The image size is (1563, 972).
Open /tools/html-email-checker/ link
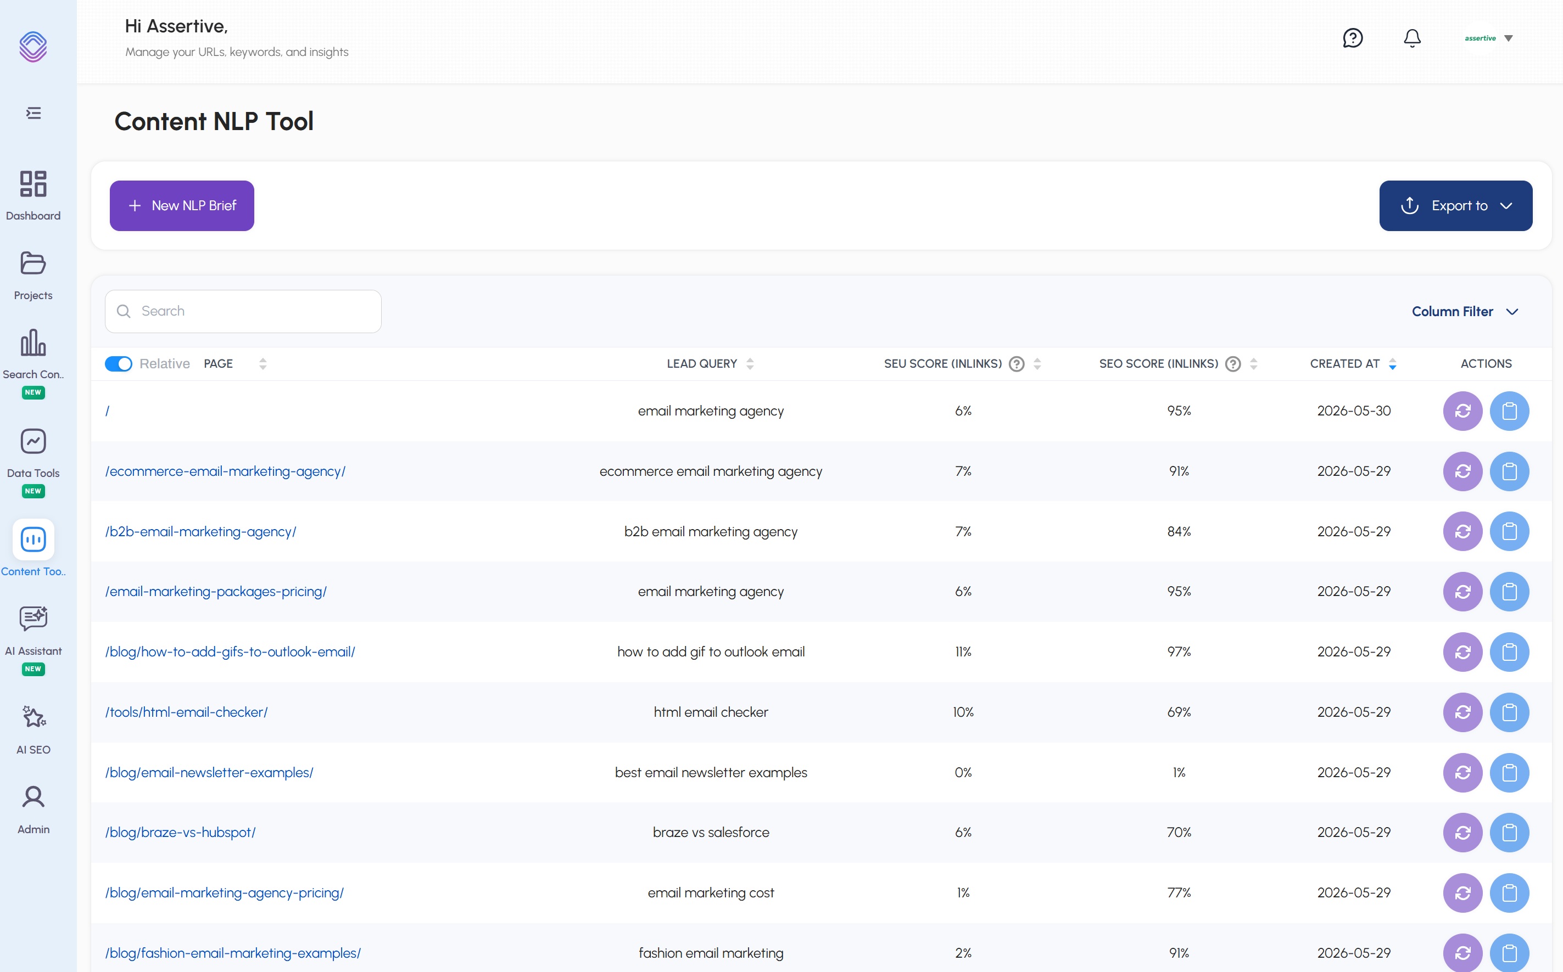pos(187,712)
